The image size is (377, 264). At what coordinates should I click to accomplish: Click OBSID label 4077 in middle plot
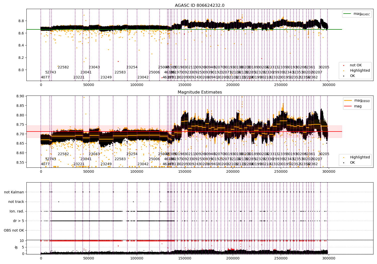[45, 164]
